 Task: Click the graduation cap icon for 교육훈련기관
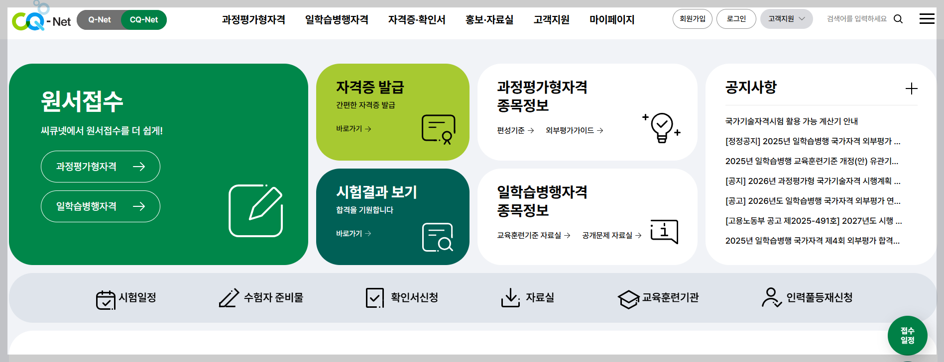coord(628,299)
